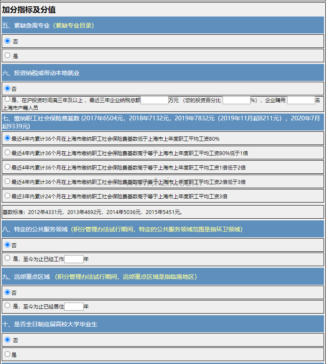Select social insurance base 低于平均工资80% option
This screenshot has height=364, width=327.
(x=7, y=138)
